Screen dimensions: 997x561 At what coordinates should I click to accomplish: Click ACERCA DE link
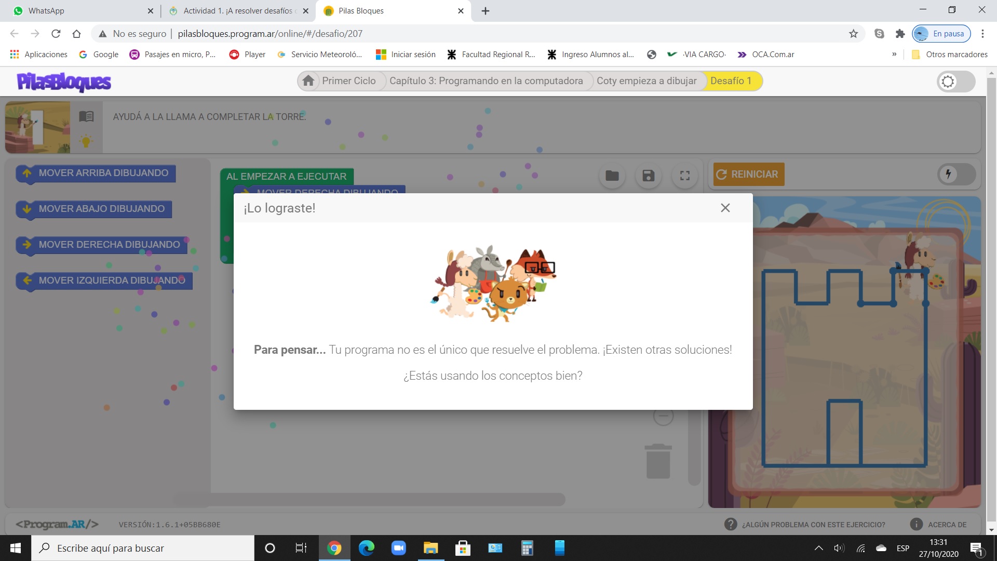pos(947,525)
